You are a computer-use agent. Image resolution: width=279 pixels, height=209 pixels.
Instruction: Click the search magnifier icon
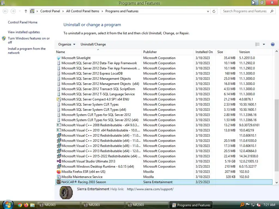[272, 11]
